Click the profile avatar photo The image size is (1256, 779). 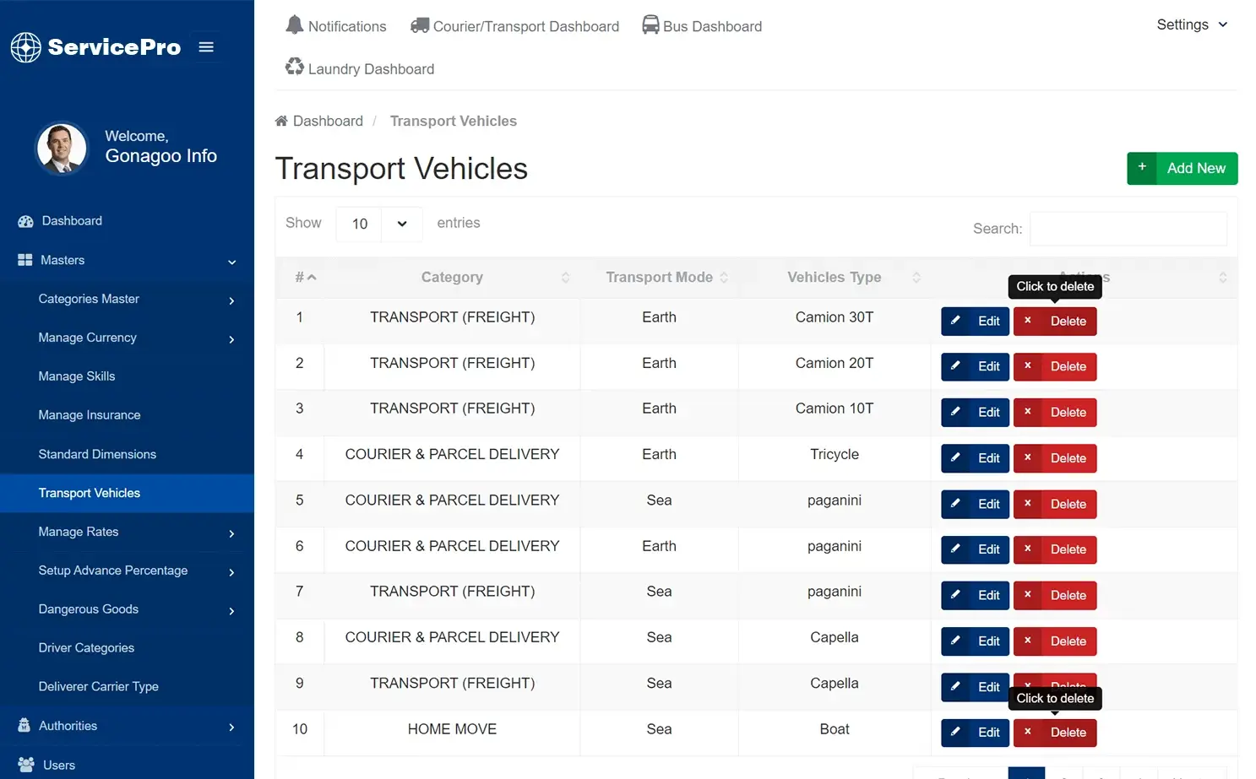coord(62,148)
